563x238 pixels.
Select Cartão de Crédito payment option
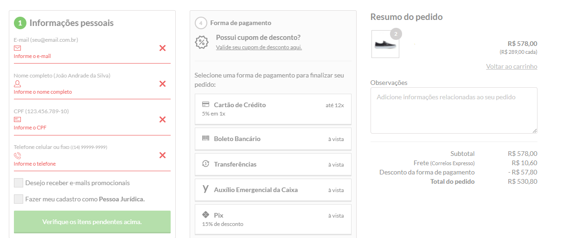(x=273, y=109)
